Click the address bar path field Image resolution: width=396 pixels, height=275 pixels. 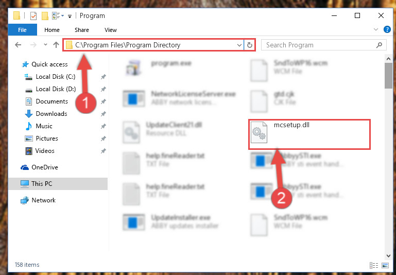click(x=153, y=45)
